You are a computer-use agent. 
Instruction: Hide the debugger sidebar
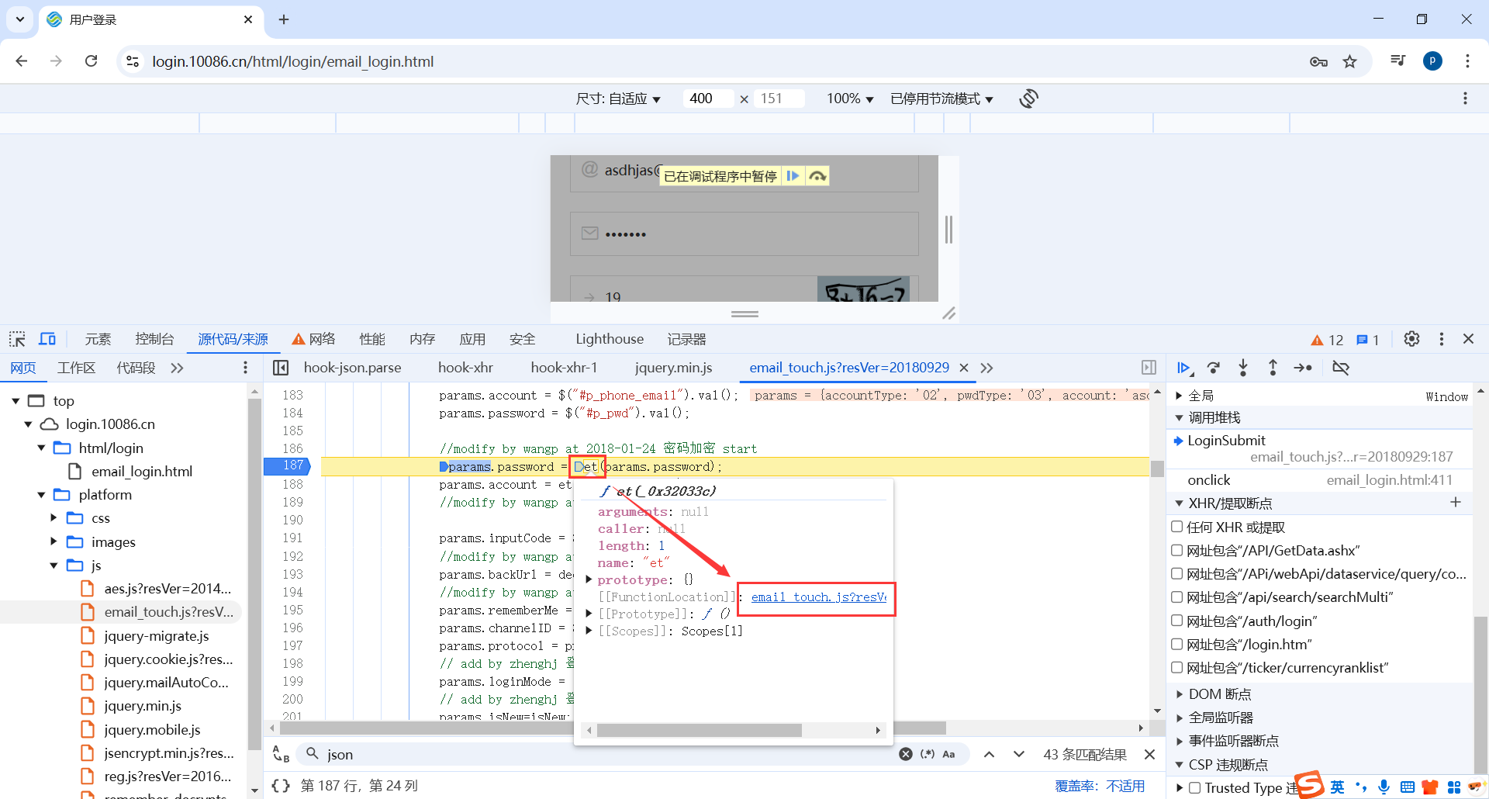[1149, 368]
